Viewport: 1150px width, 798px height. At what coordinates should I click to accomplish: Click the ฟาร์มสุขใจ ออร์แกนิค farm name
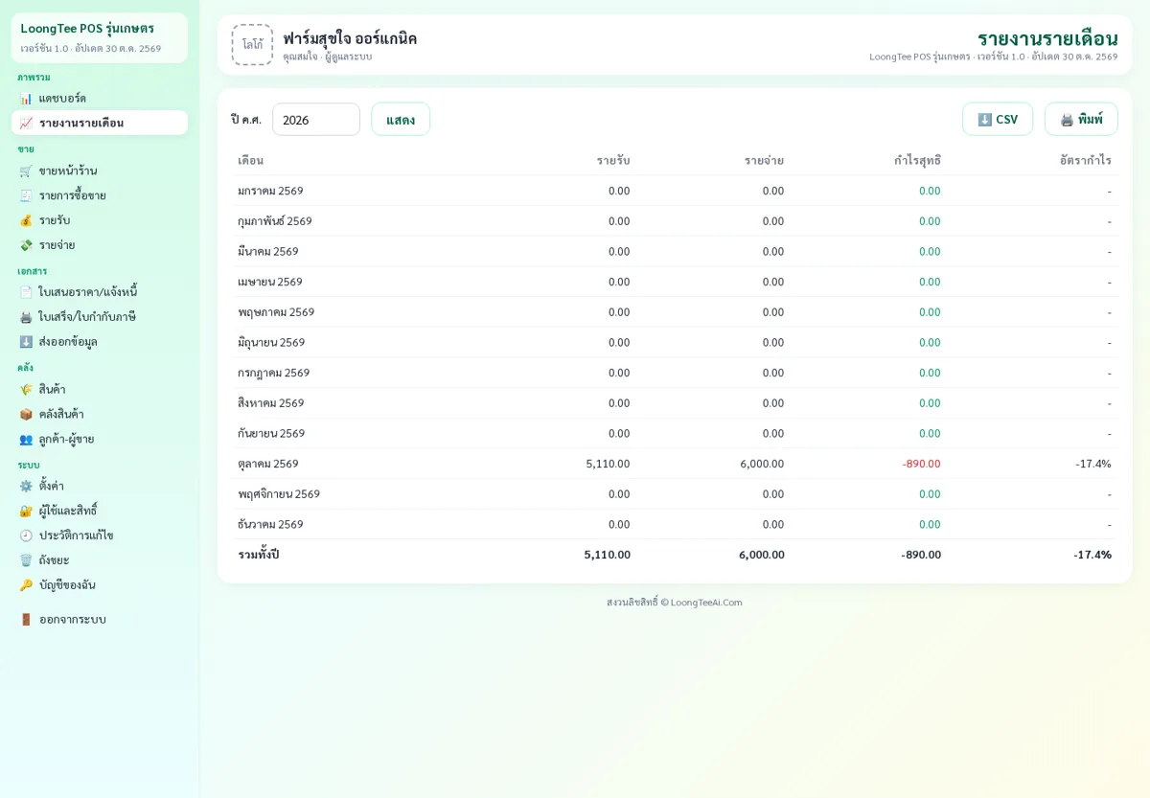tap(350, 38)
